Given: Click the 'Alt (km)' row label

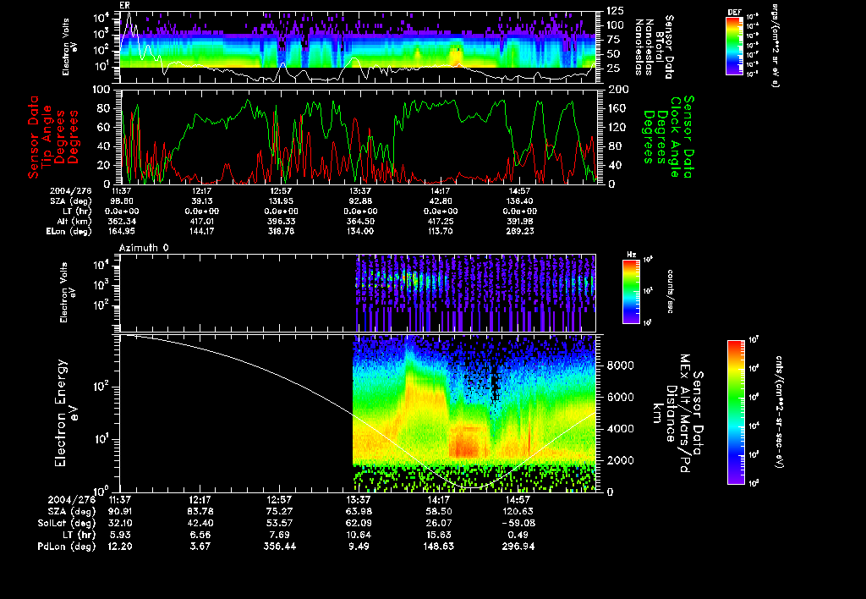Looking at the screenshot, I should pos(74,222).
